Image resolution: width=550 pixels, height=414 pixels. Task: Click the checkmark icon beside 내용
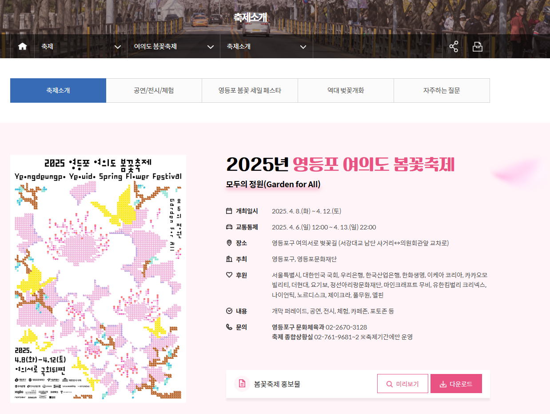229,311
